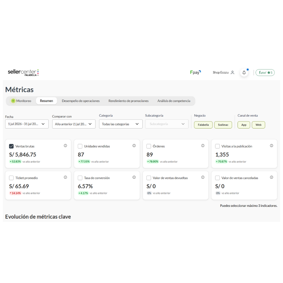
Task: Click the red 14.14% decrease badge
Action: [x=15, y=193]
